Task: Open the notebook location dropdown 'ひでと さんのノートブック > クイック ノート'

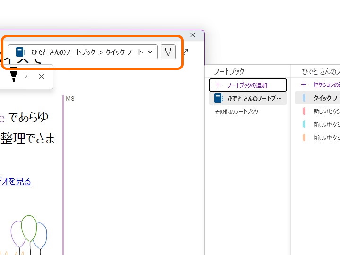Action: (x=83, y=52)
